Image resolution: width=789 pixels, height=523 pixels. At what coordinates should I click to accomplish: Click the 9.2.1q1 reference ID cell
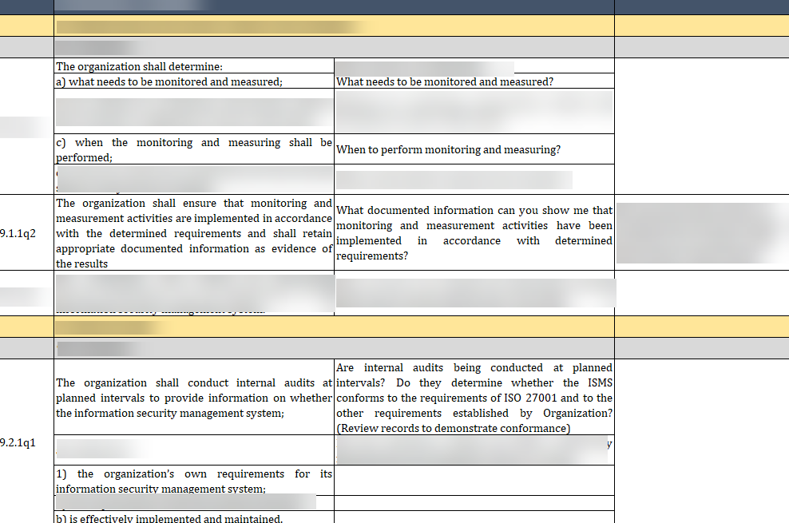tap(19, 442)
